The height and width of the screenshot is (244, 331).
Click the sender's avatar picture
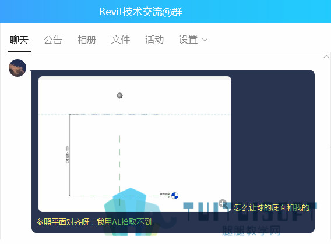tap(17, 68)
